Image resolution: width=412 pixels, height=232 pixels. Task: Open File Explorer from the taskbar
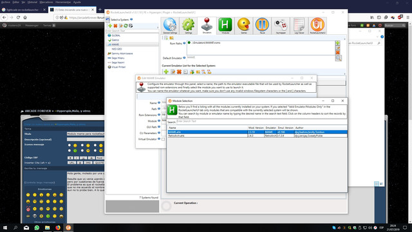pos(47,227)
